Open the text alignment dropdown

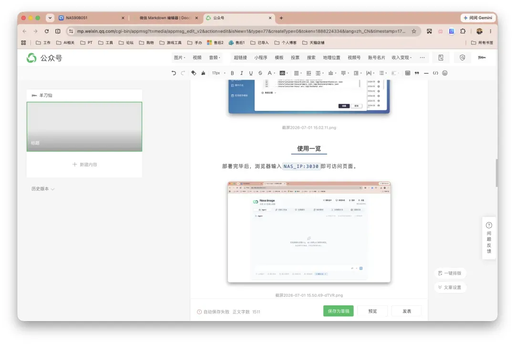click(x=298, y=73)
